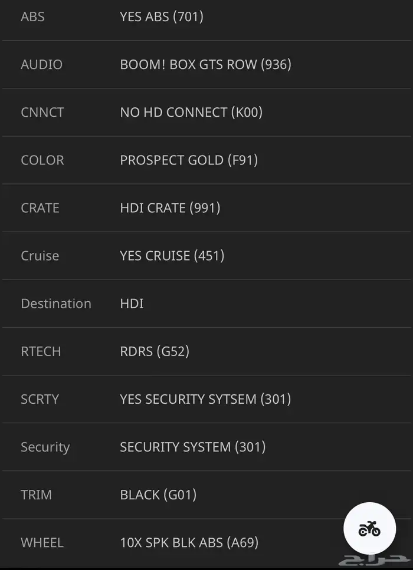Click the AUDIO label
The width and height of the screenshot is (413, 570).
41,64
